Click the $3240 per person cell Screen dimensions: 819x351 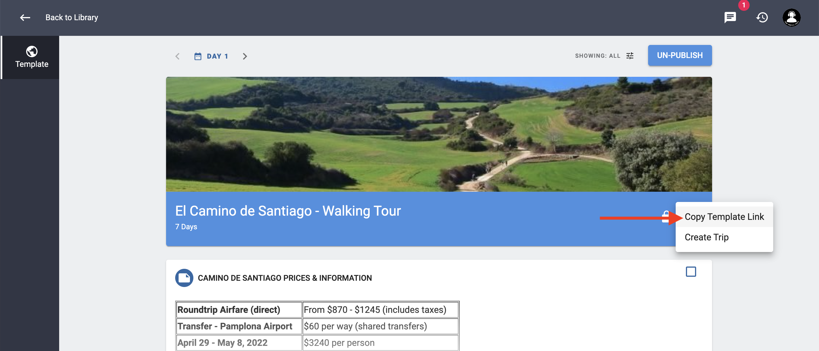pyautogui.click(x=380, y=342)
